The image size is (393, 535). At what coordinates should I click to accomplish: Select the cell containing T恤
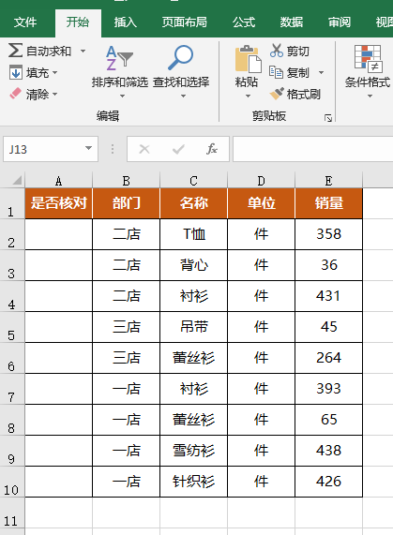pyautogui.click(x=193, y=234)
